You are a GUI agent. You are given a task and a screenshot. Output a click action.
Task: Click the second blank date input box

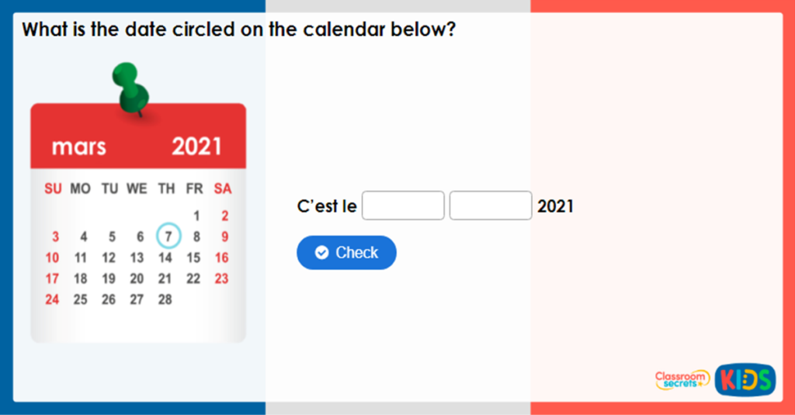[491, 206]
